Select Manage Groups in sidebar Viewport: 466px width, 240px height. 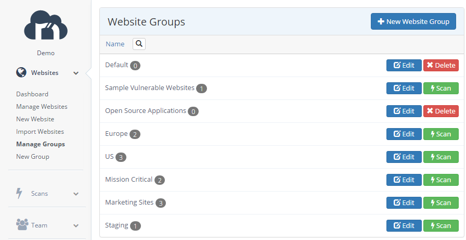41,144
